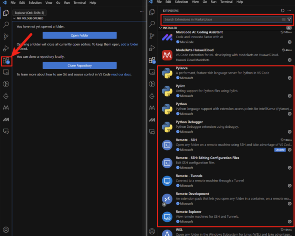Click the Open Folder button
The height and width of the screenshot is (236, 295).
click(x=79, y=36)
